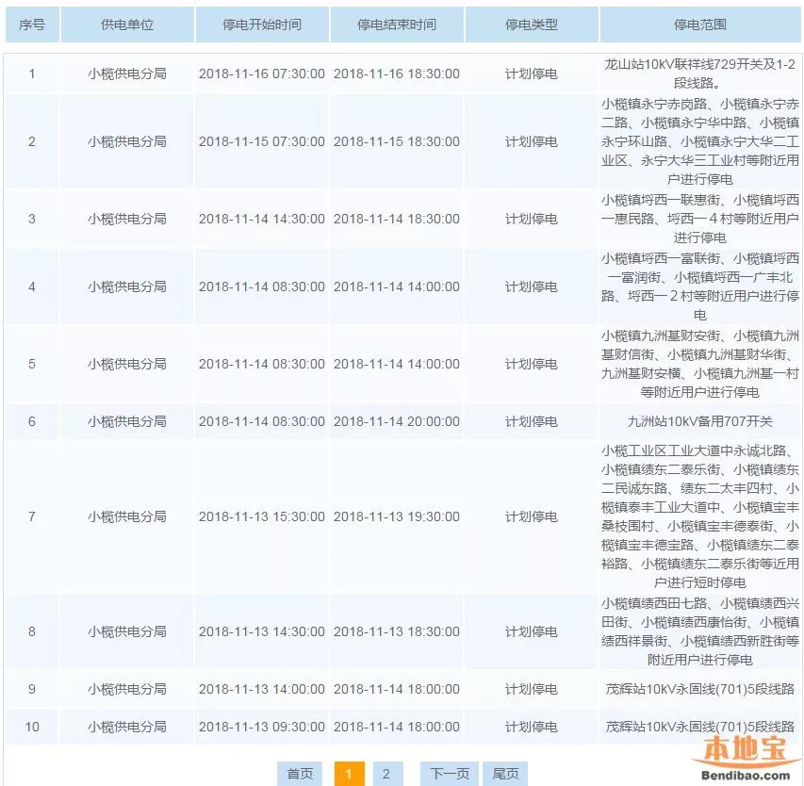Screen dimensions: 804x786
Task: Click the 供电单位 column header
Action: [x=127, y=25]
